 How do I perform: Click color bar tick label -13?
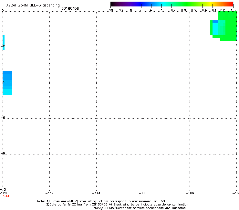pyautogui.click(x=120, y=10)
